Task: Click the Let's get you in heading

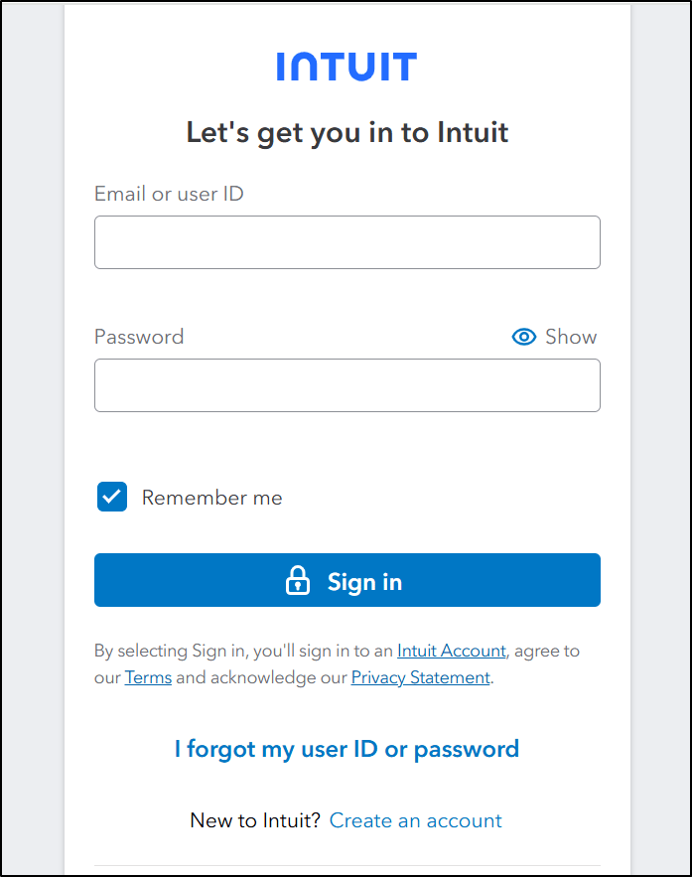Action: [x=346, y=132]
